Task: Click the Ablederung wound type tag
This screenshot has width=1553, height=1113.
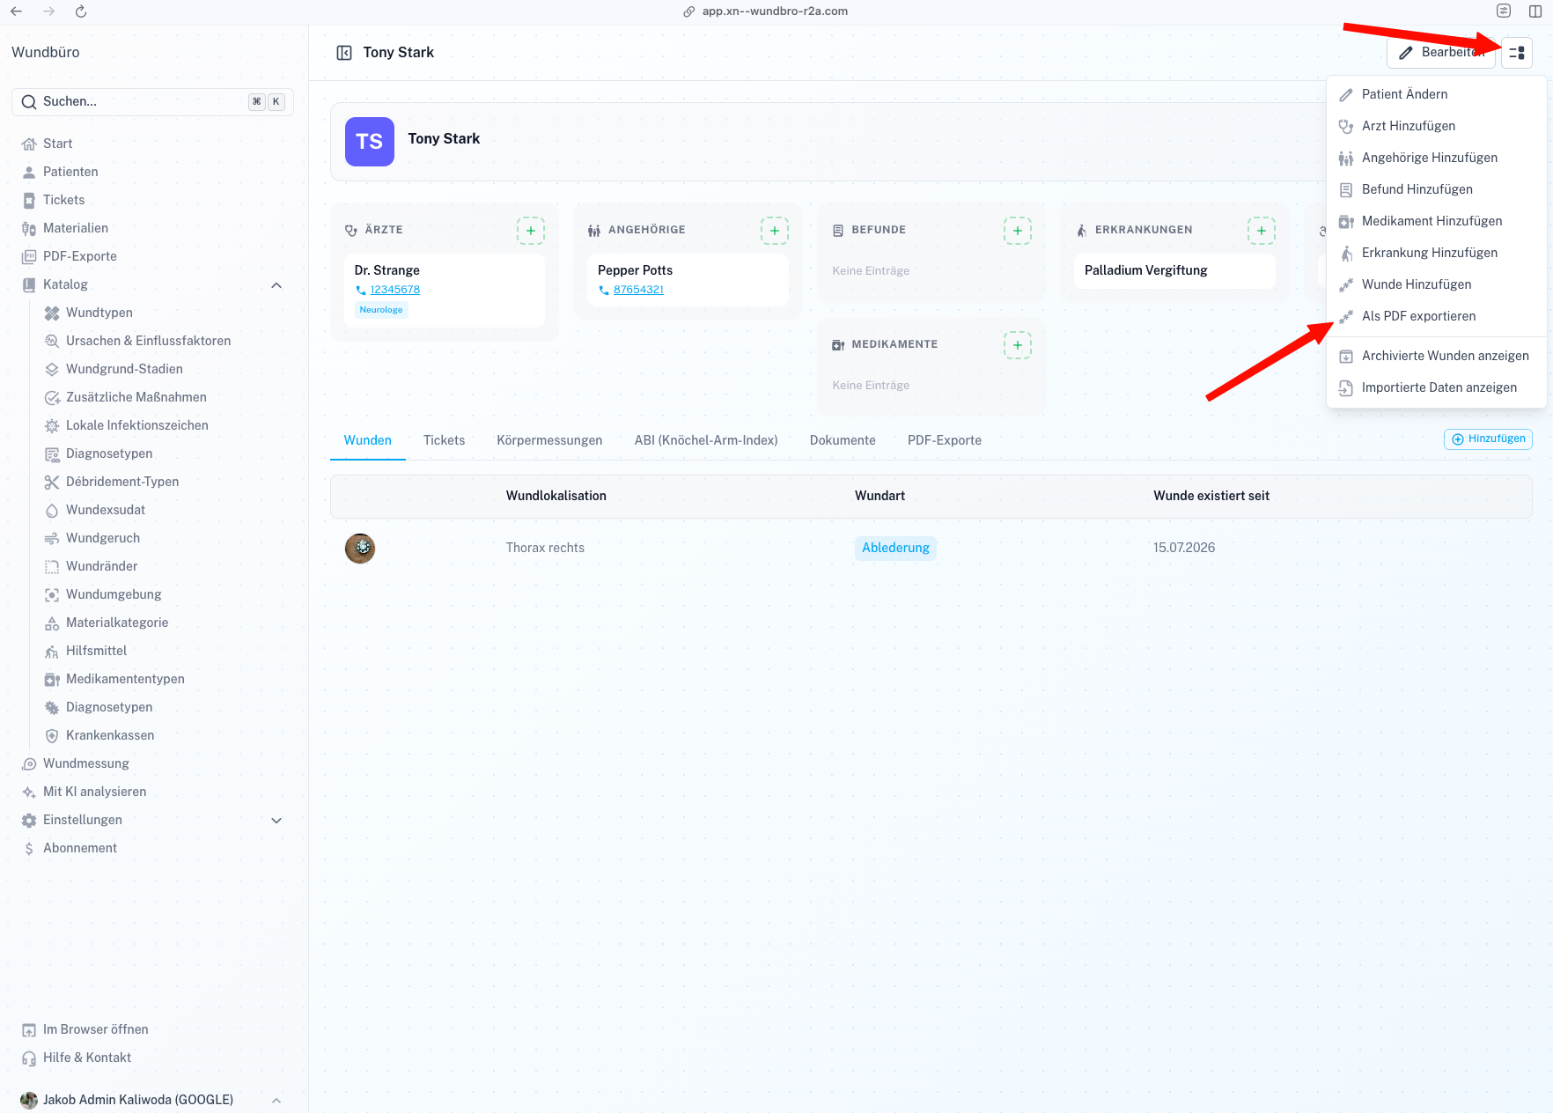Action: (x=895, y=548)
